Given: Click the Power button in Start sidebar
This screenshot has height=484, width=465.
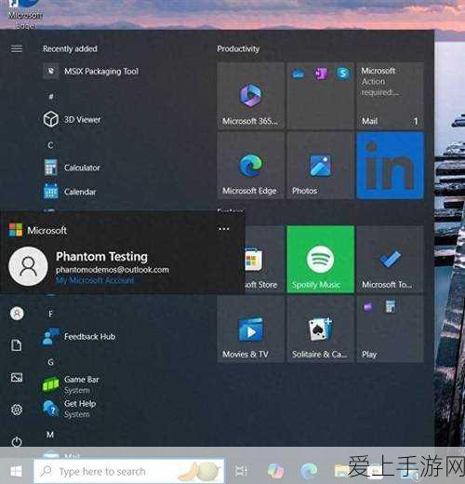Looking at the screenshot, I should point(17,441).
